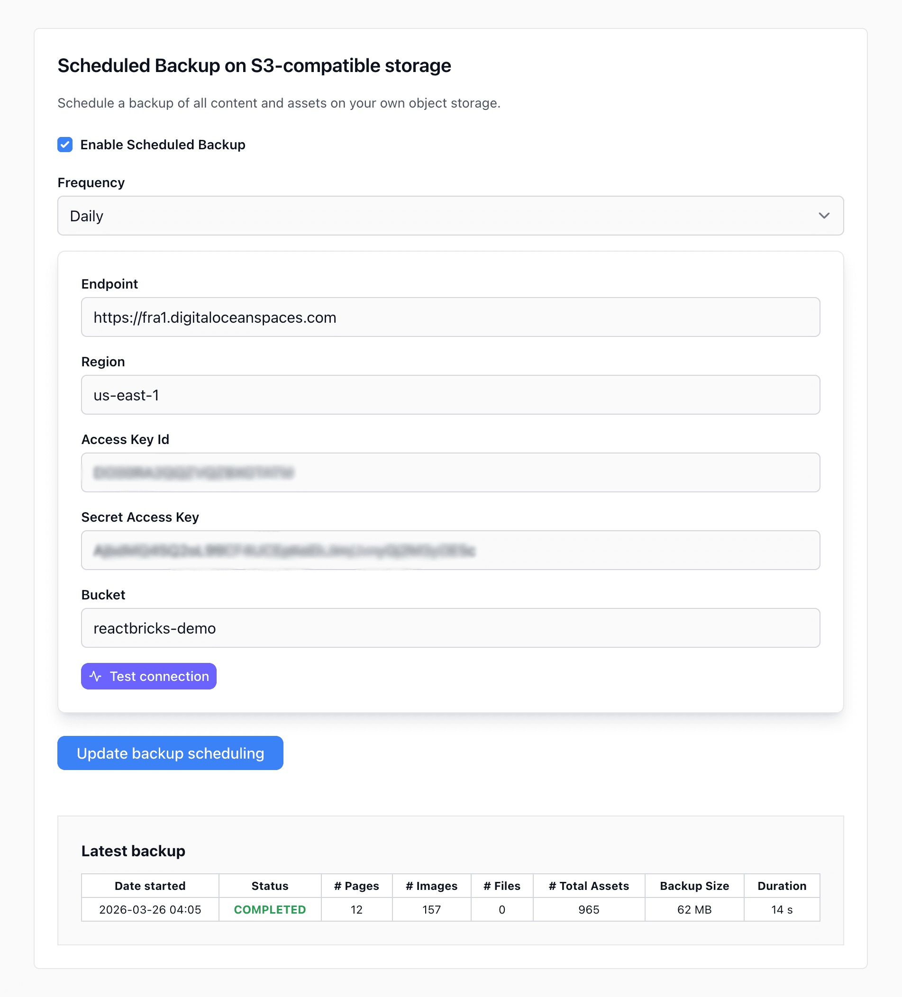
Task: Click the backup date 2026-03-26 04:05
Action: 149,909
